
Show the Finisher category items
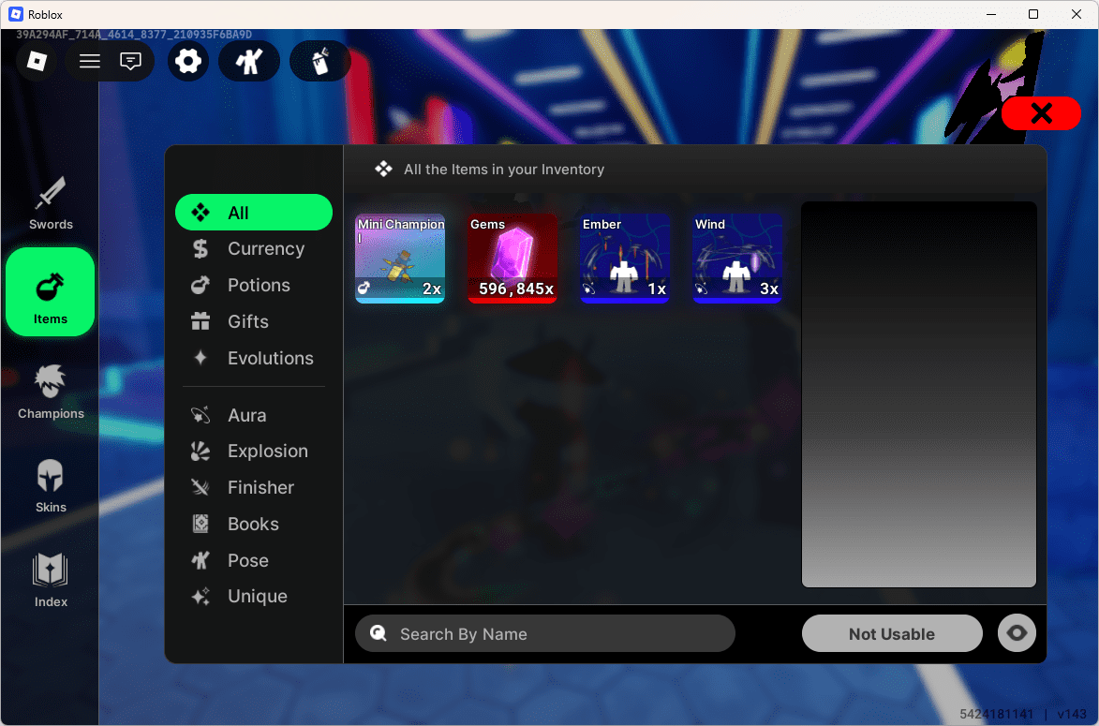(x=260, y=488)
